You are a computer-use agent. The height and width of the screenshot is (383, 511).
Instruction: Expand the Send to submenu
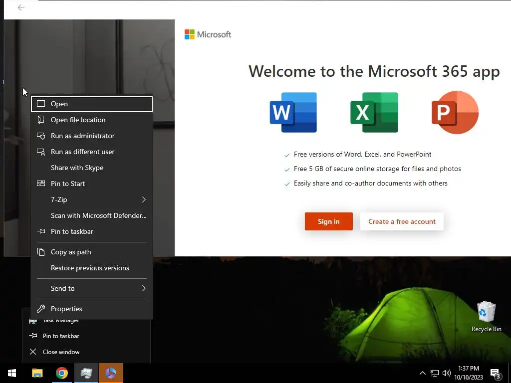pos(92,289)
